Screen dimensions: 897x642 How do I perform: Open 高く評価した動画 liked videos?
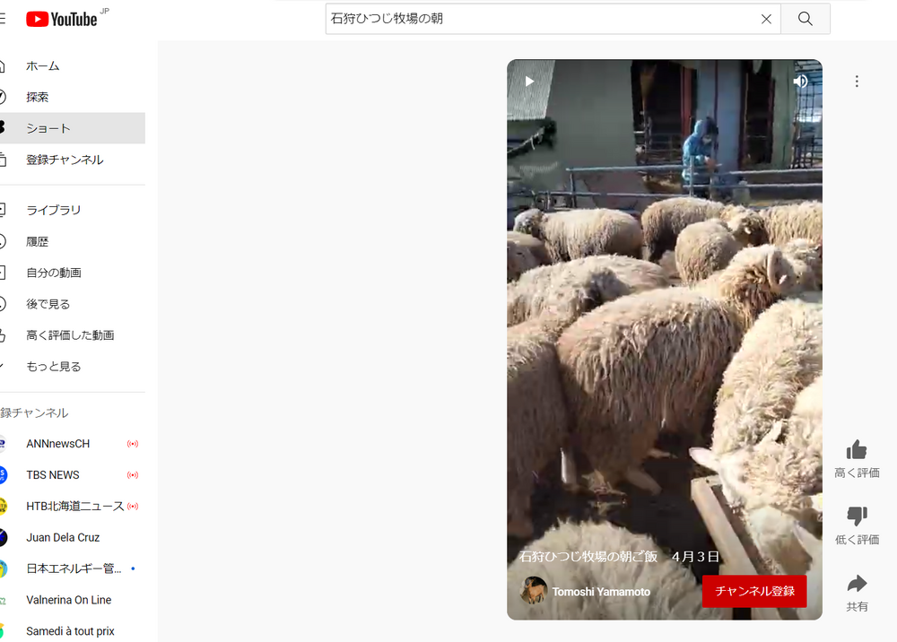(x=70, y=335)
